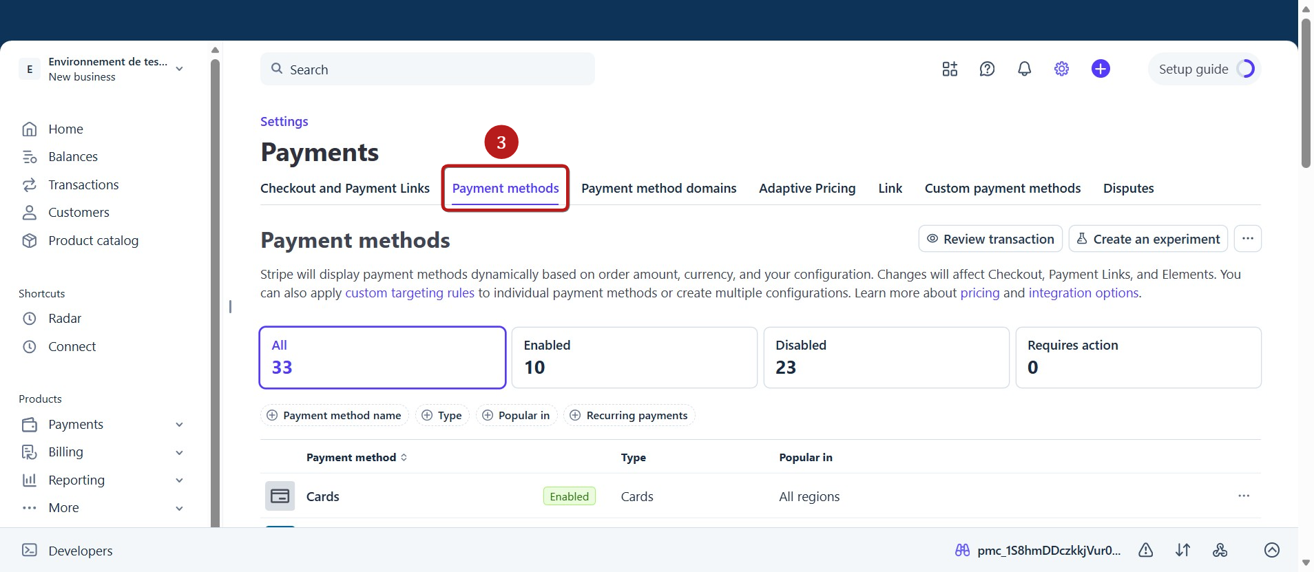Image resolution: width=1314 pixels, height=572 pixels.
Task: Add Recurring payments filter chip
Action: 629,415
